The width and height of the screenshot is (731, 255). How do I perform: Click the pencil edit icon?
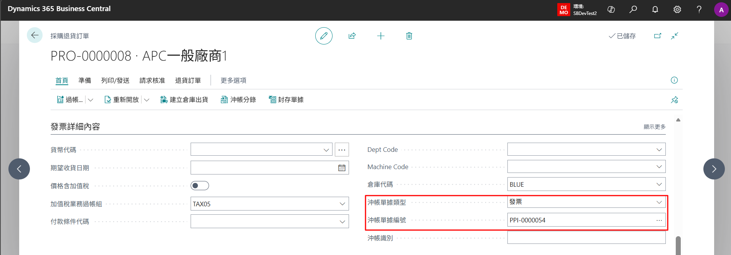point(324,36)
